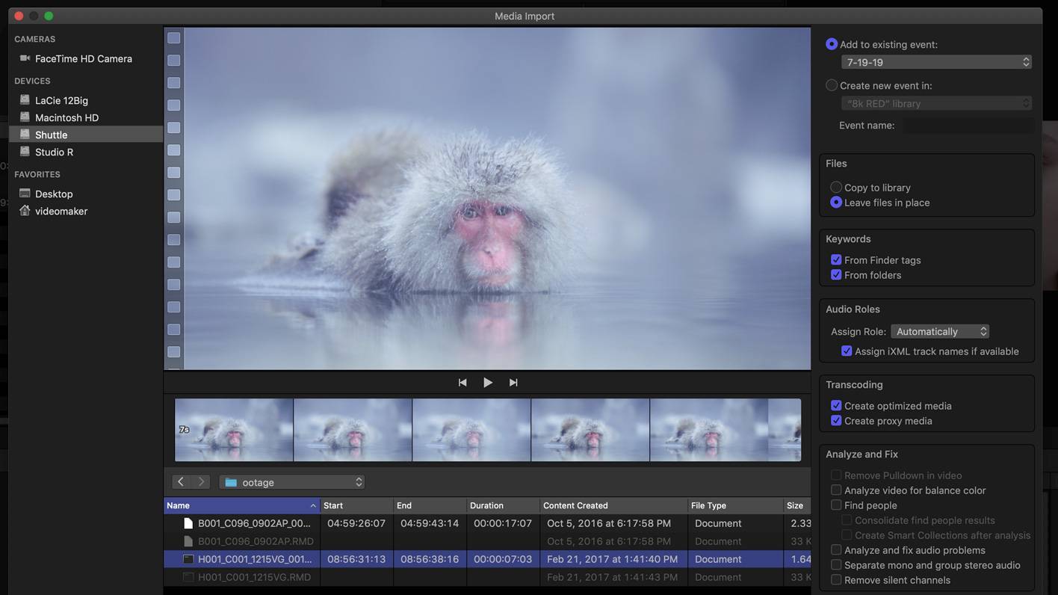Navigate back in folder history
The height and width of the screenshot is (595, 1058).
point(181,482)
